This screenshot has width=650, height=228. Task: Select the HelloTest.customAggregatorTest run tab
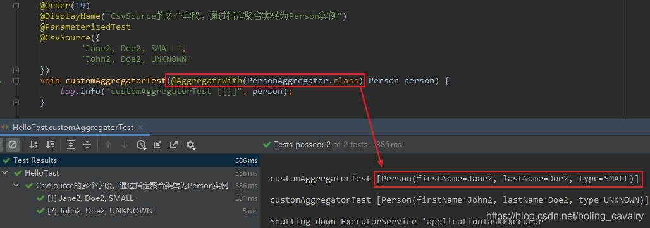(x=73, y=128)
